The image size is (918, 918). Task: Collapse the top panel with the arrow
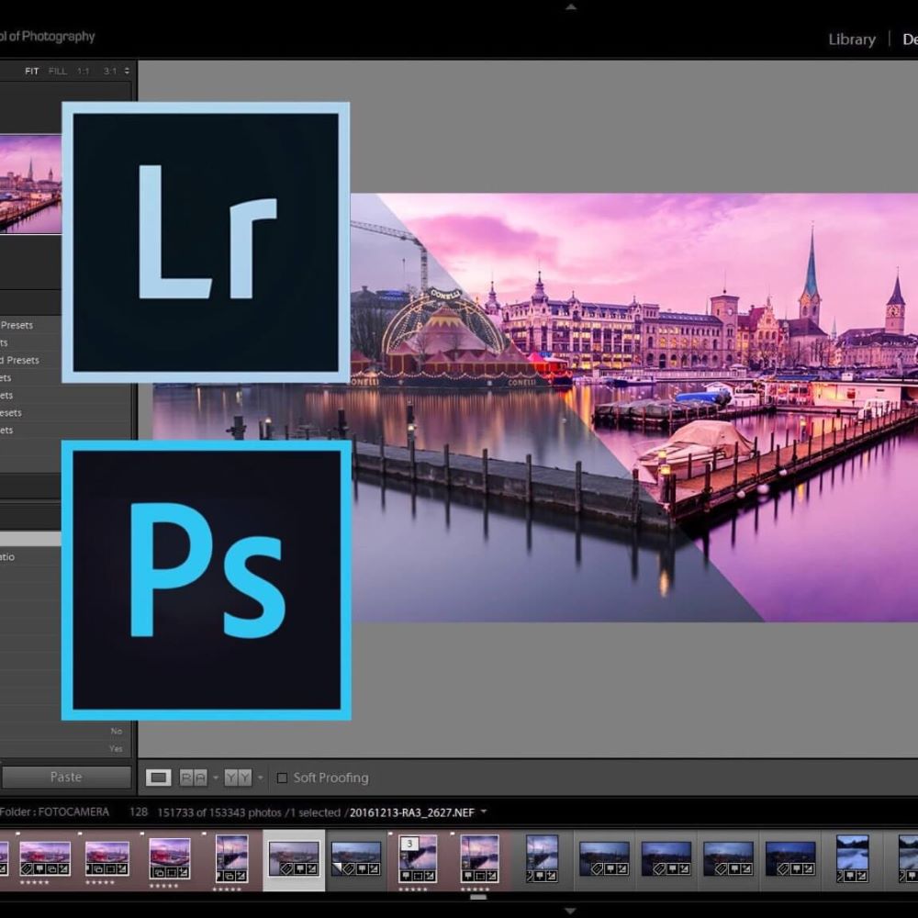pos(571,7)
